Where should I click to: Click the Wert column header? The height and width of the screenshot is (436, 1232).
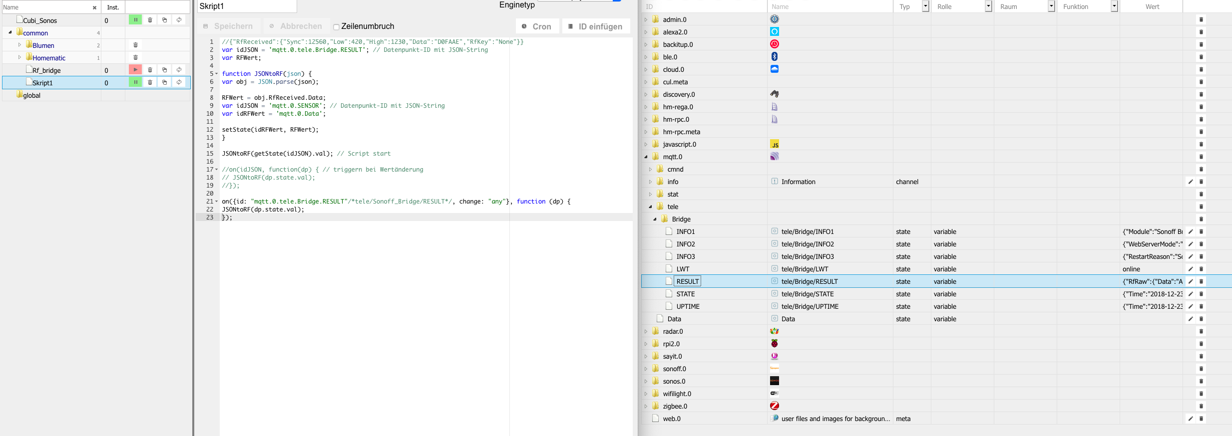[1152, 6]
